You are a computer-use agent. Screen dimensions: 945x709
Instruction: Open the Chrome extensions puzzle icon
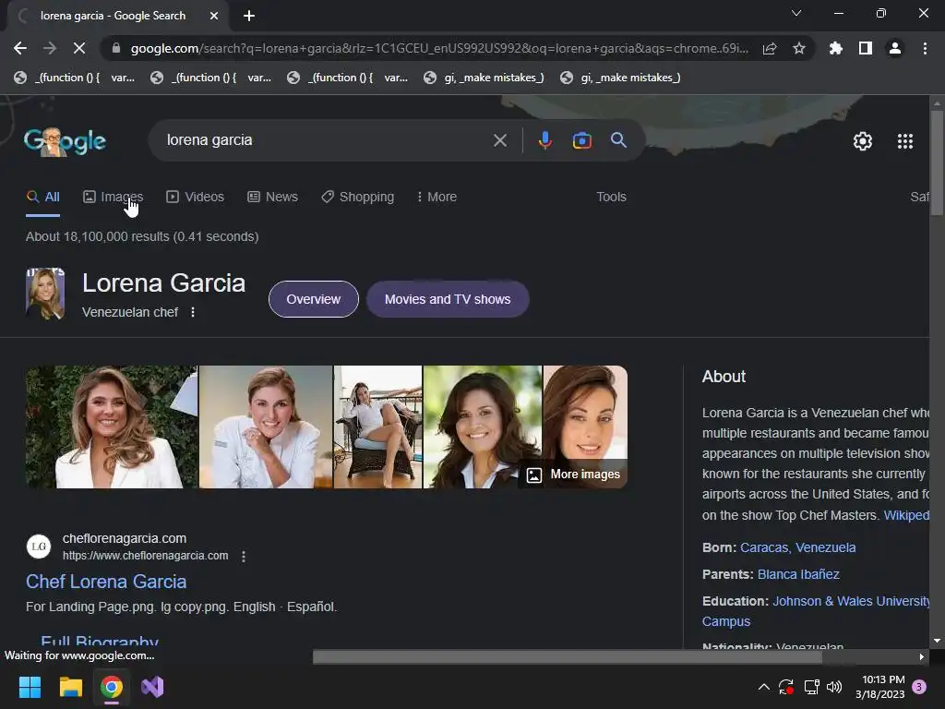pos(836,48)
